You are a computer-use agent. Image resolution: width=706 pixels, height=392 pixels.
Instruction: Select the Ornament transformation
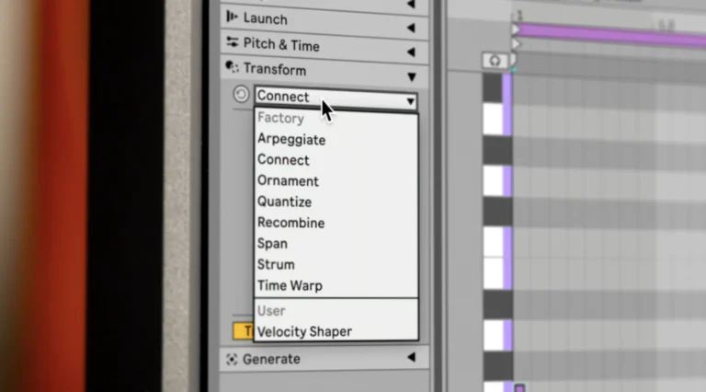[x=336, y=181]
